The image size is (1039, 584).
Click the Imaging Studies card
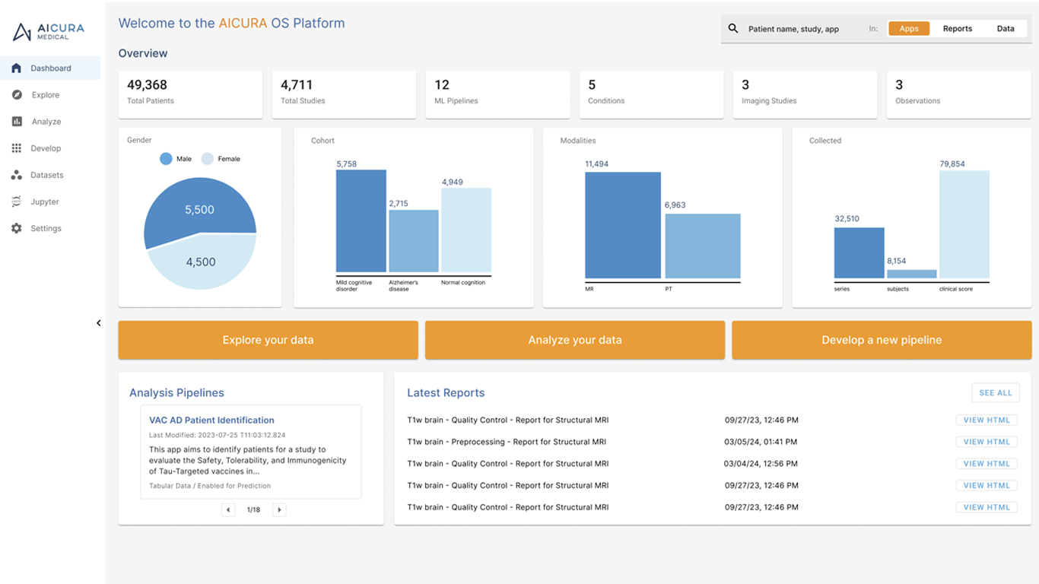(x=805, y=95)
